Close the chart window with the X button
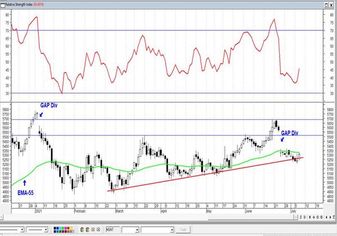The image size is (337, 236). (331, 5)
